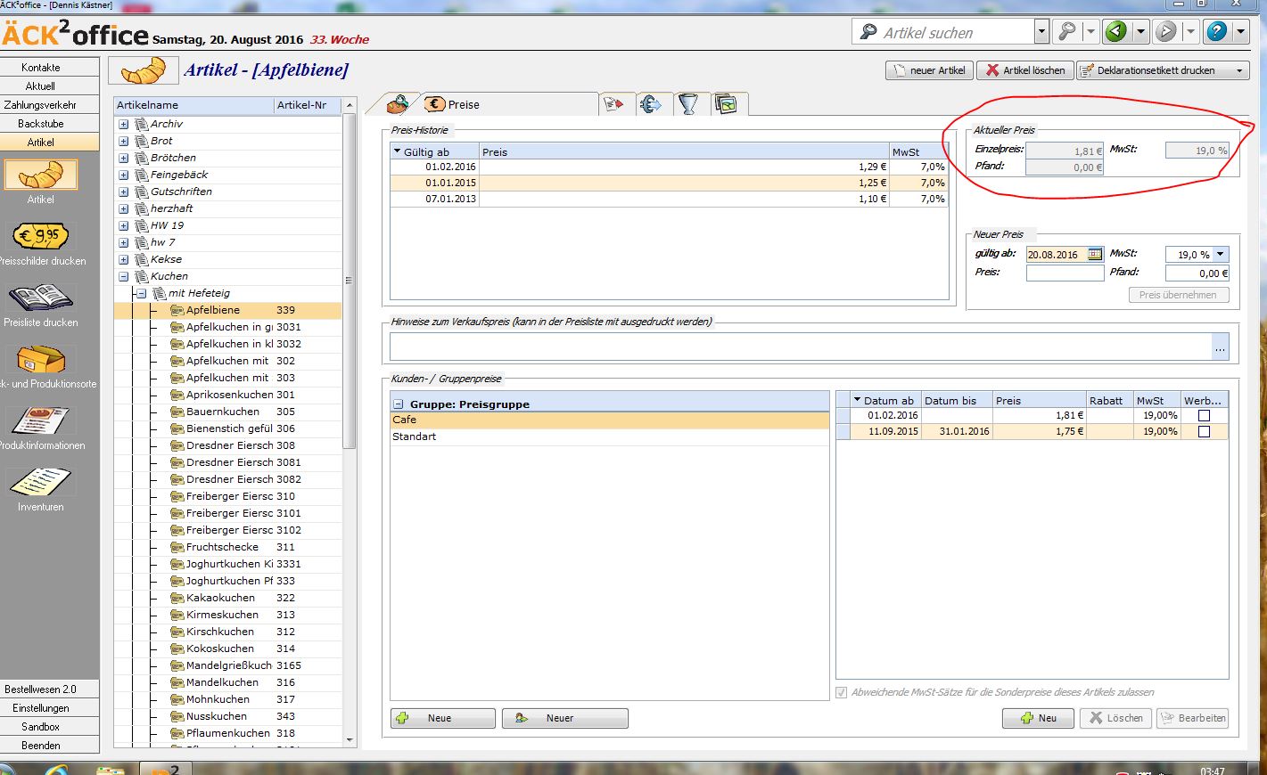Open the Neuer Preis MwSt dropdown

coord(1221,255)
